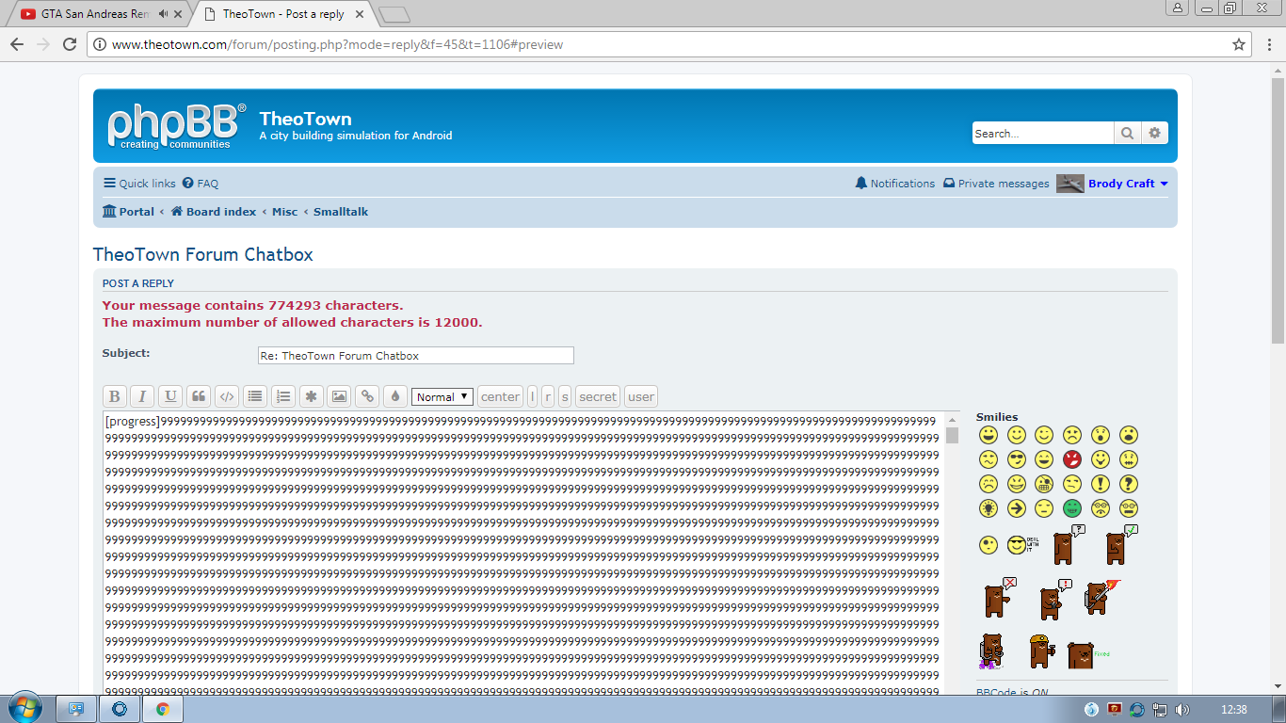
Task: Open Private messages
Action: tap(996, 184)
